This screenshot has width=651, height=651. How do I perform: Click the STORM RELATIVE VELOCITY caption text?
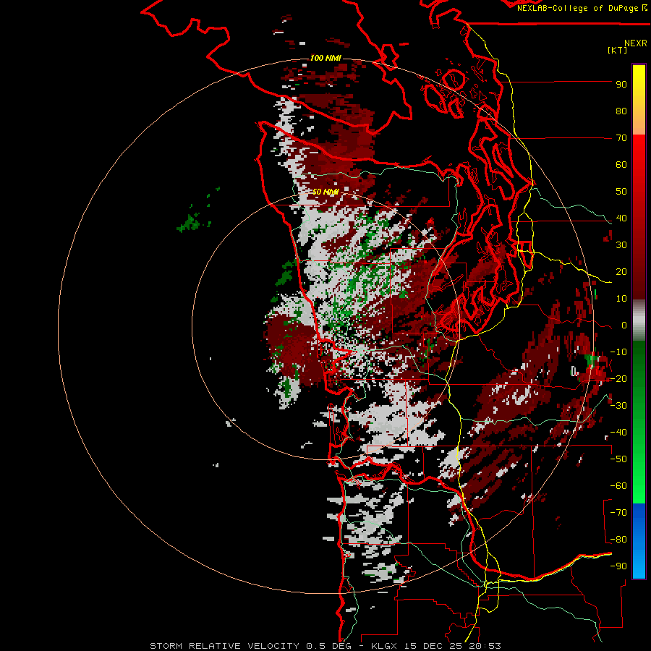pyautogui.click(x=224, y=646)
